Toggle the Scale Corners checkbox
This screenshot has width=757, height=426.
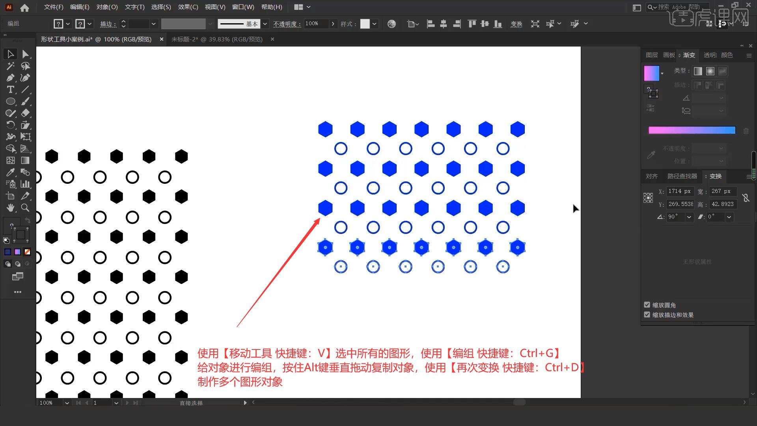coord(647,305)
